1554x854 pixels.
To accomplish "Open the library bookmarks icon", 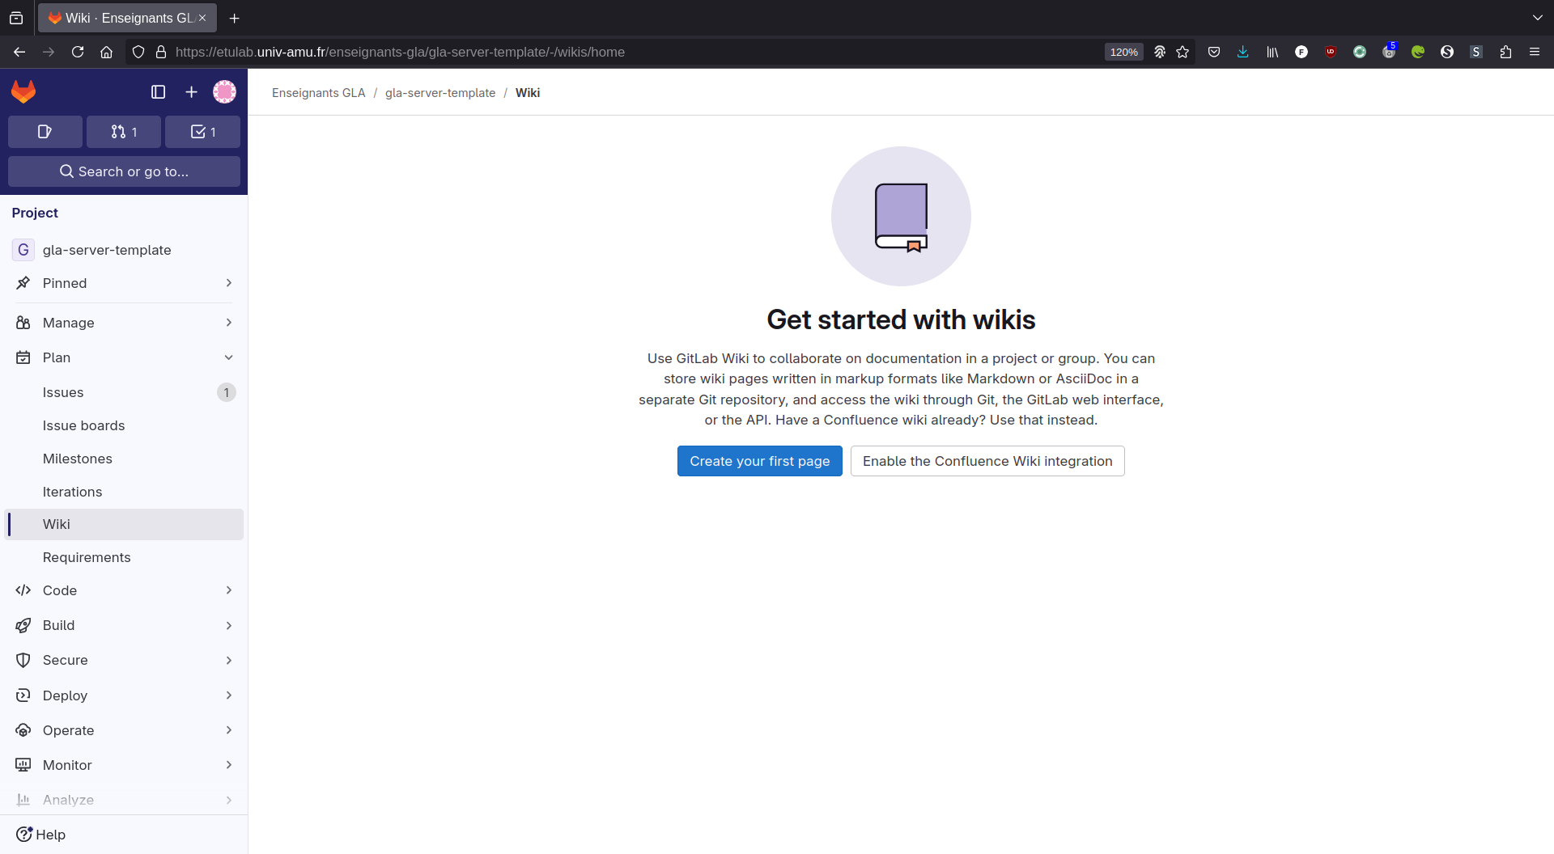I will (x=1272, y=52).
